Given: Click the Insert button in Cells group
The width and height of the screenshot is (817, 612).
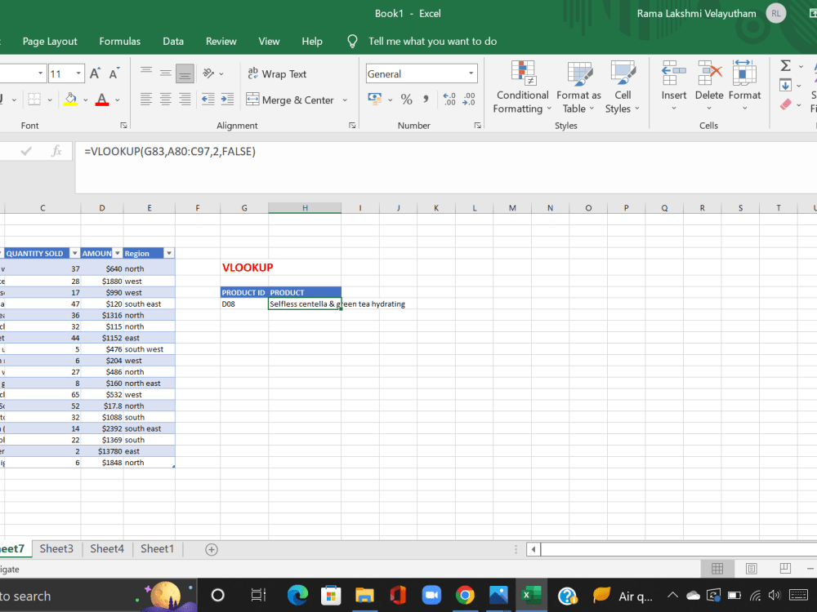Looking at the screenshot, I should 673,82.
